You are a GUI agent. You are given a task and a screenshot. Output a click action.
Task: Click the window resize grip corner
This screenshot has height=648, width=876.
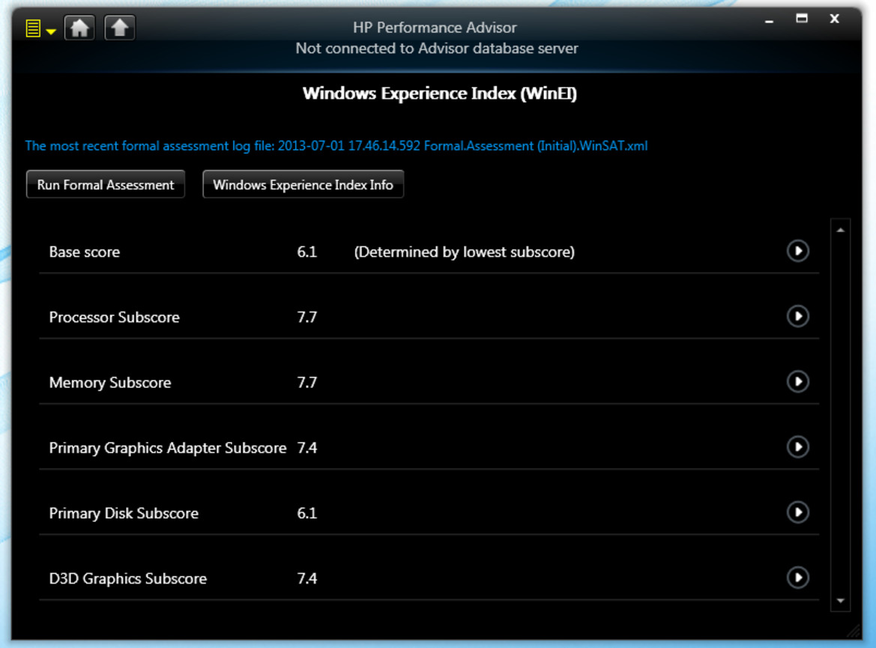tap(854, 632)
